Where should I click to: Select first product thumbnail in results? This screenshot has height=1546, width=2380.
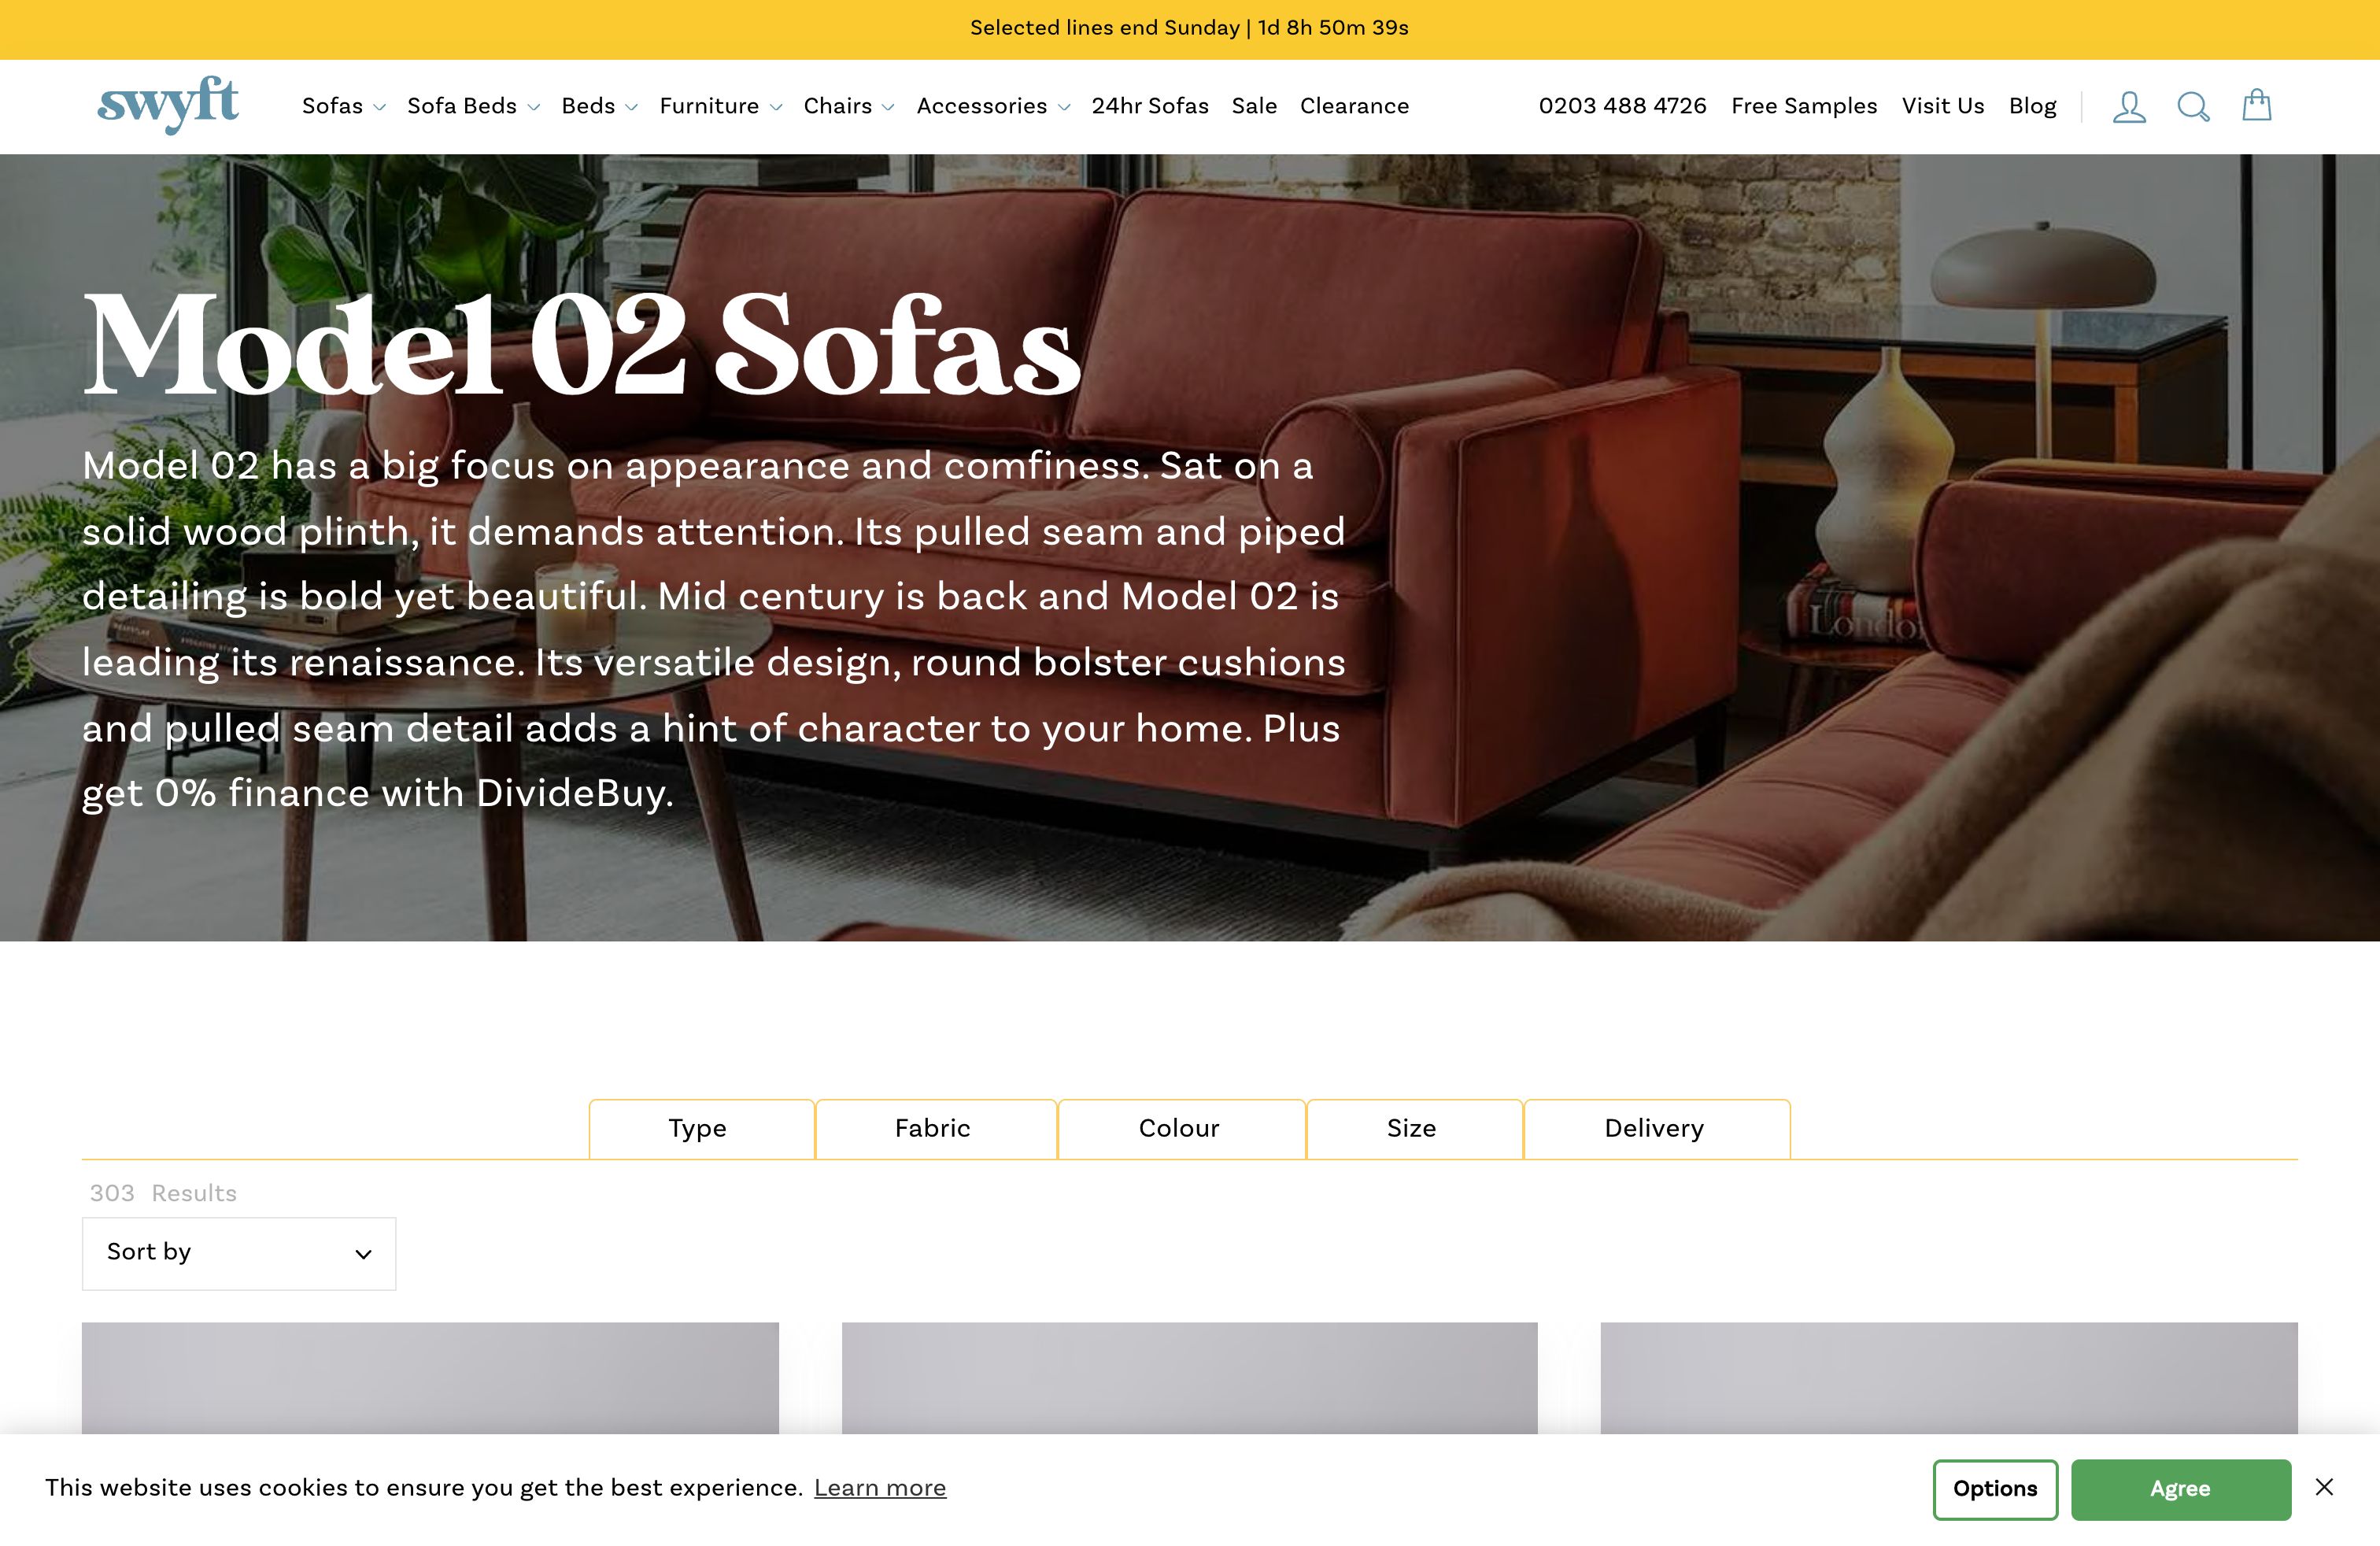click(x=430, y=1378)
